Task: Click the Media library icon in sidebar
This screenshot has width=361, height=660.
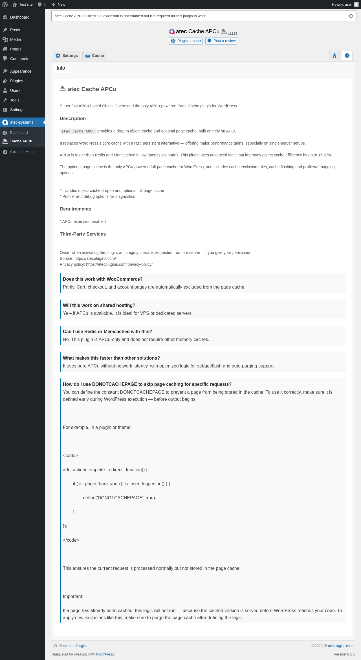Action: point(5,39)
